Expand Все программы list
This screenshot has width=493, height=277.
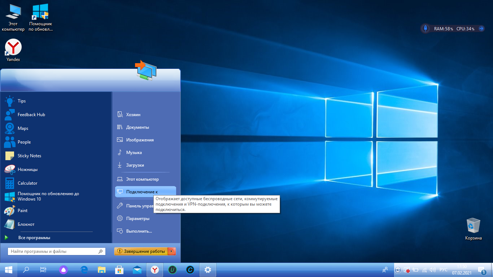pos(34,238)
